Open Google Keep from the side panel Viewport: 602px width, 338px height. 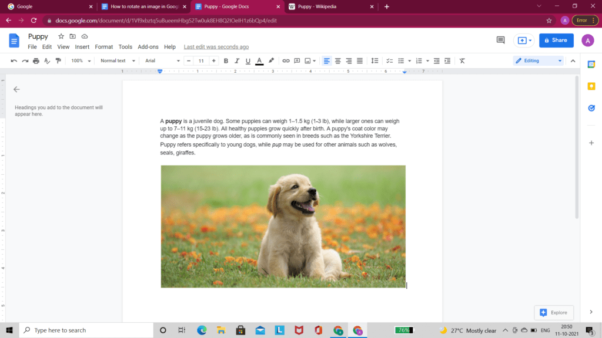[591, 86]
